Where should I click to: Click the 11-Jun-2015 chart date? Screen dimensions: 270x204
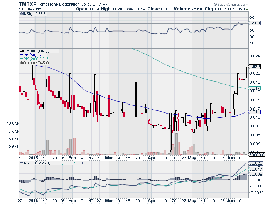tap(30, 9)
